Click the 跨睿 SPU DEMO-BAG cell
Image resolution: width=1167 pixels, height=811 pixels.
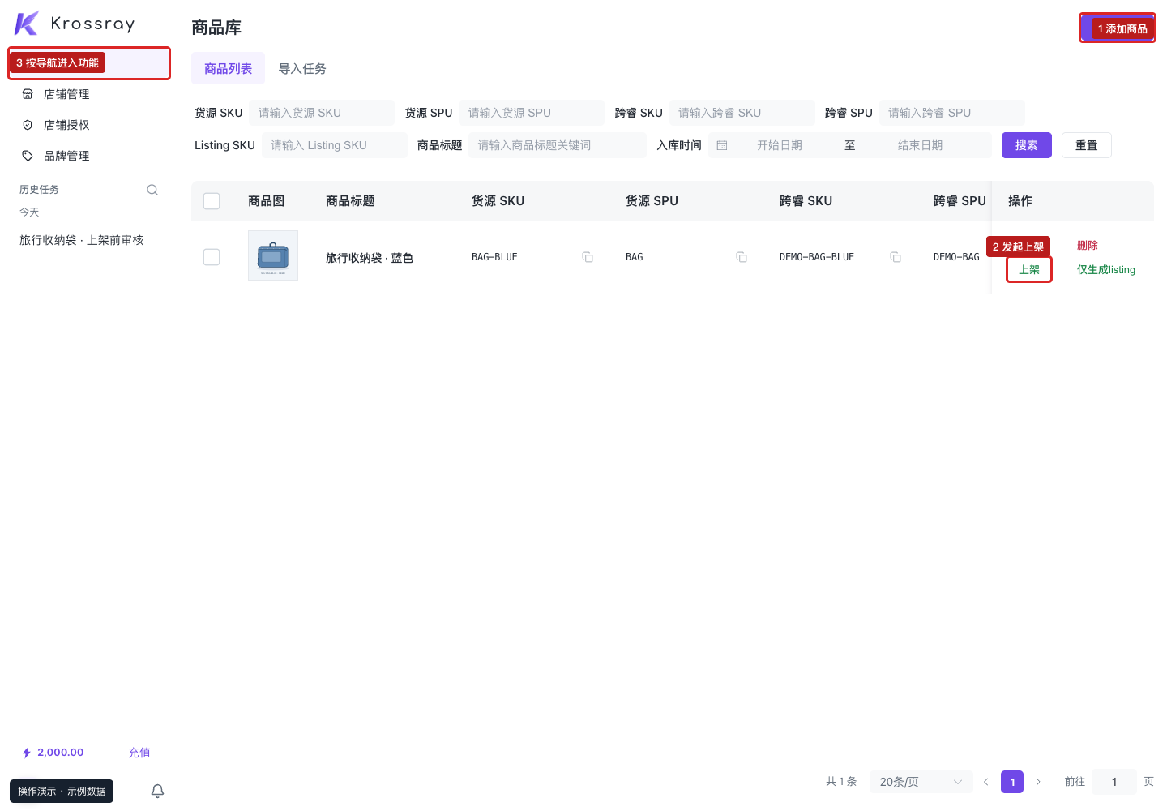click(x=956, y=257)
